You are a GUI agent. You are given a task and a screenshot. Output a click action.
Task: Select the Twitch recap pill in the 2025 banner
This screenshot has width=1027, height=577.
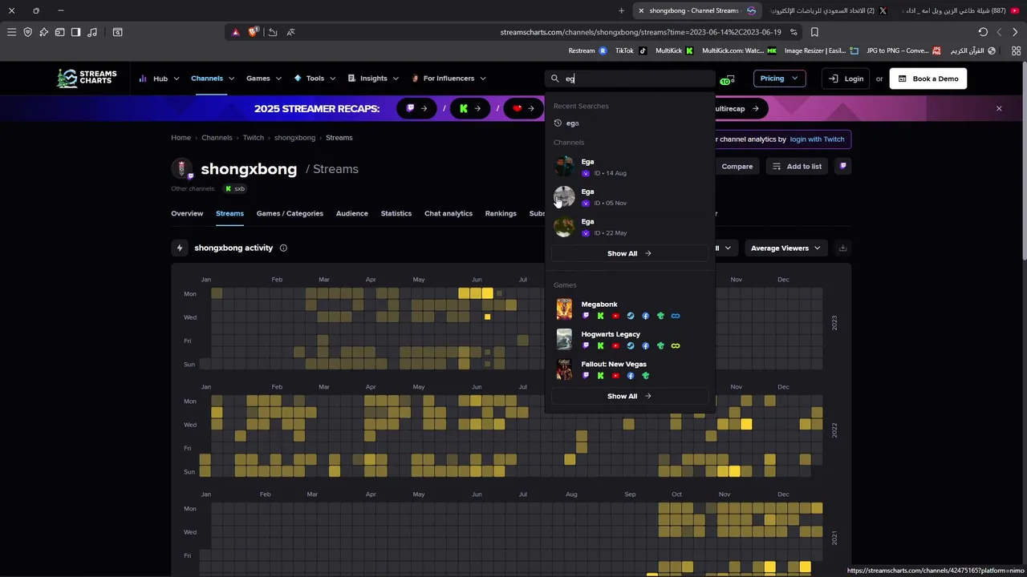pos(416,108)
